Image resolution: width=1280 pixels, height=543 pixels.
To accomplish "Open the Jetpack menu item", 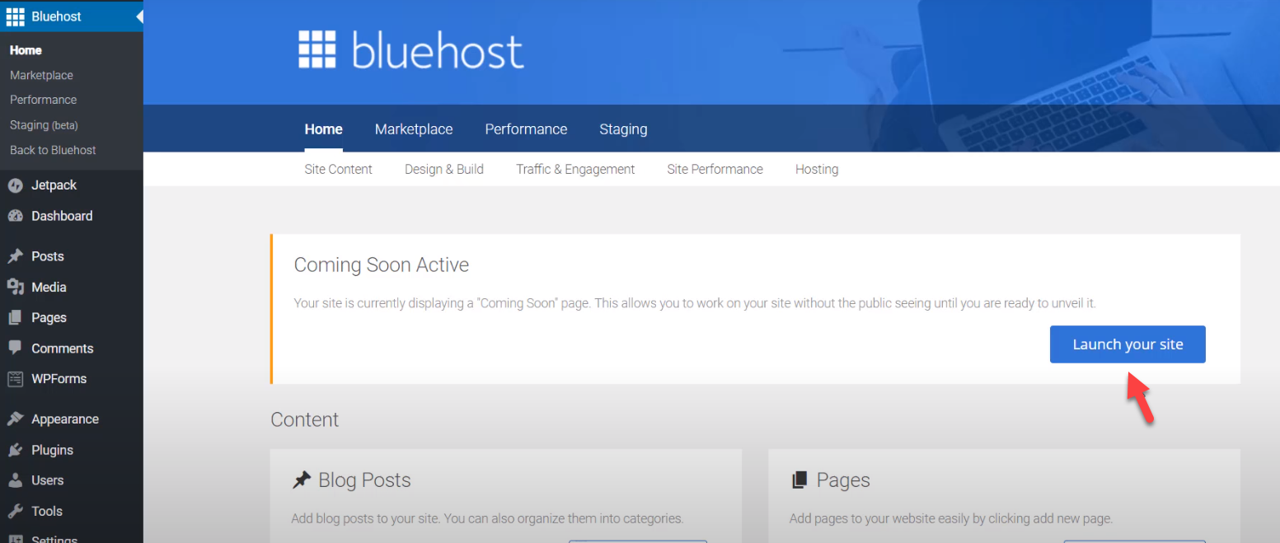I will [54, 185].
